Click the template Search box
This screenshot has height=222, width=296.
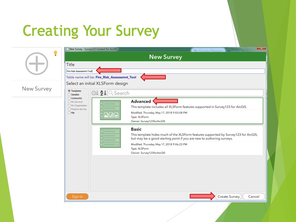pos(185,93)
